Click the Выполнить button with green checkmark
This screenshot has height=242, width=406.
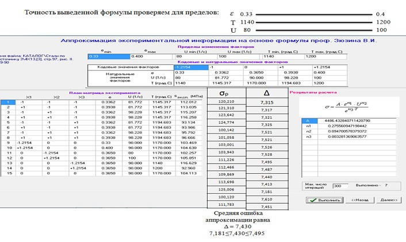[325, 200]
